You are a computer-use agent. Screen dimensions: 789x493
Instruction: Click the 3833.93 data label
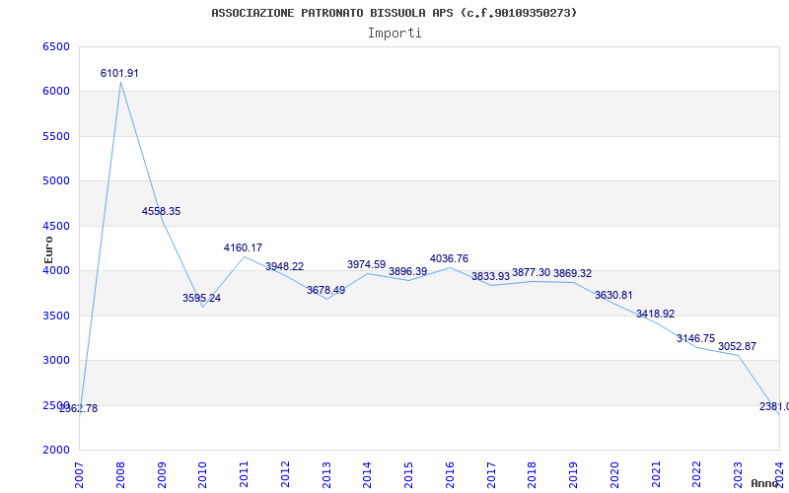(490, 276)
